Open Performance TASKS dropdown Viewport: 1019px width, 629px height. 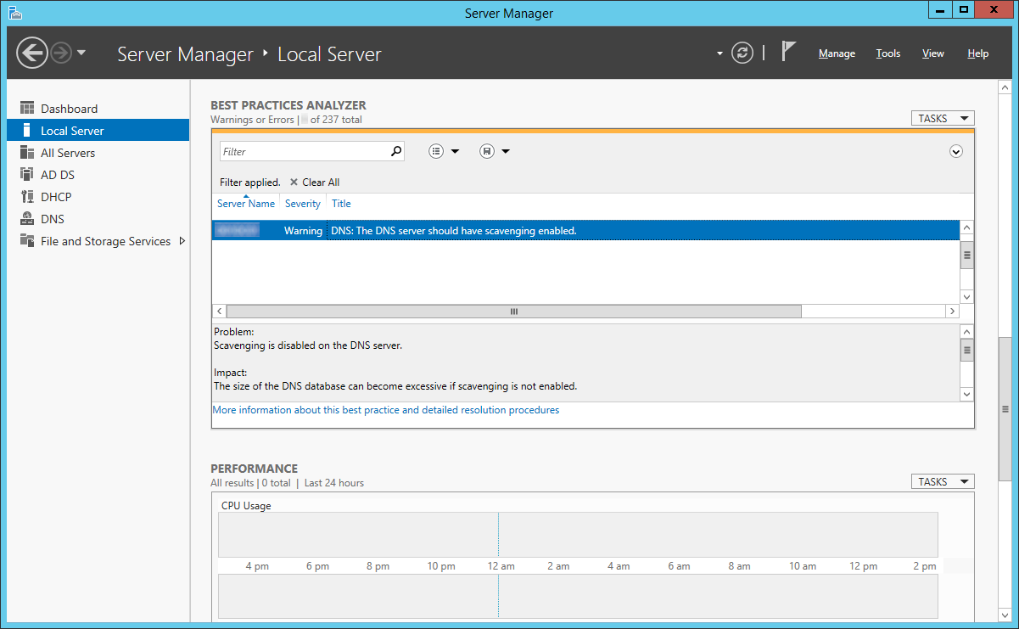(x=943, y=482)
